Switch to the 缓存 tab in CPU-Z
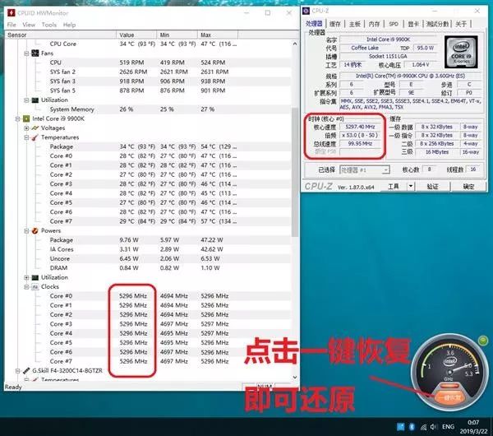This screenshot has width=493, height=436. 335,24
